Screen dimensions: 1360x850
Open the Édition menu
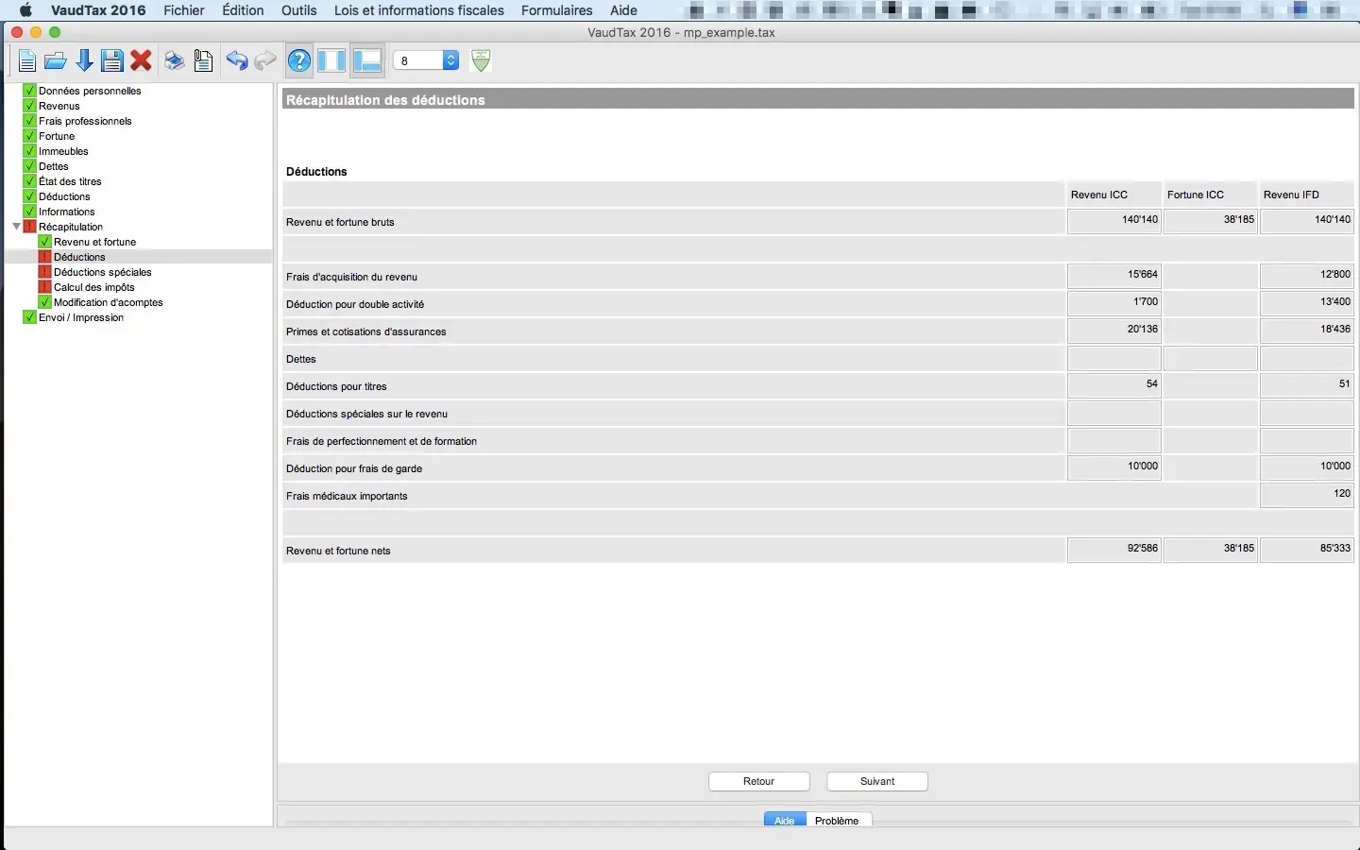point(243,10)
